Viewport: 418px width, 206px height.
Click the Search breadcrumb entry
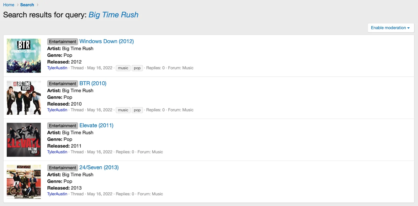coord(27,5)
